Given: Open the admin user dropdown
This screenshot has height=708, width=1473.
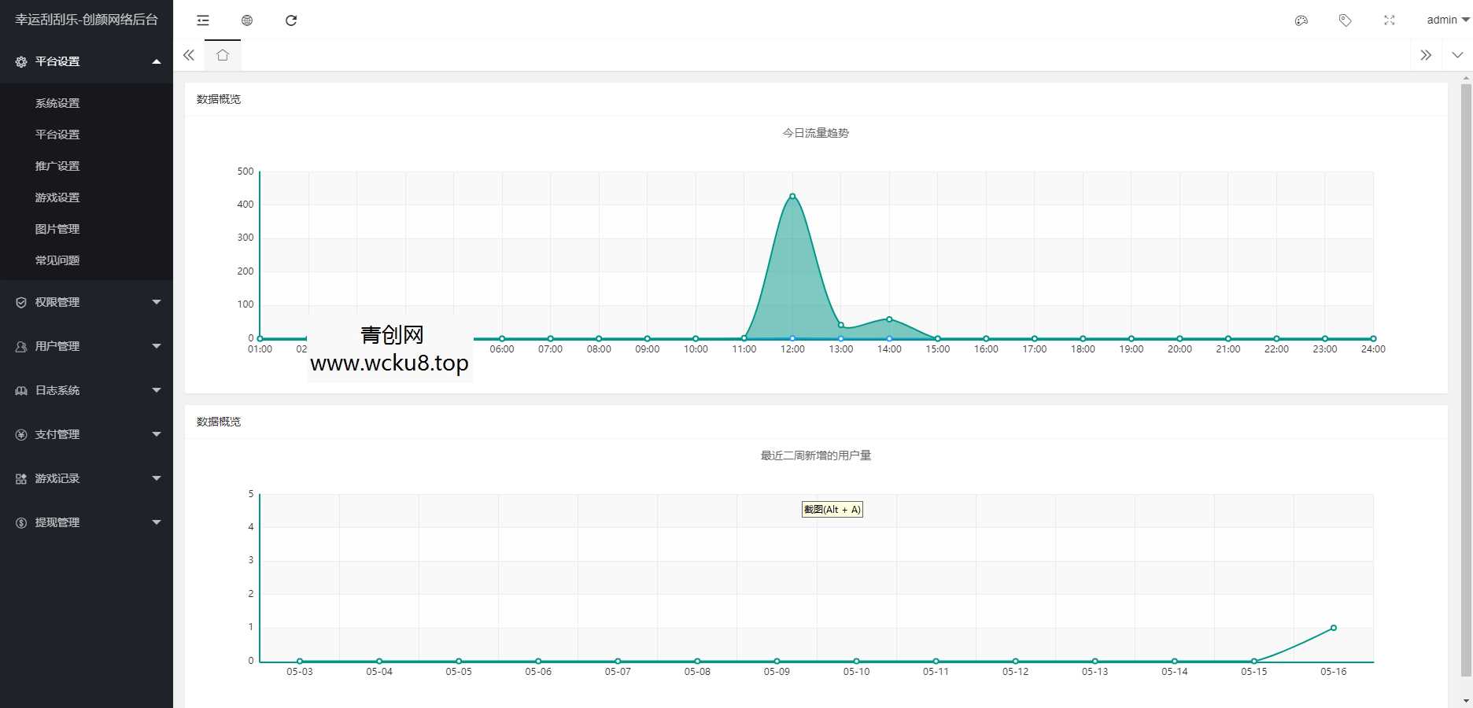Looking at the screenshot, I should pos(1448,20).
